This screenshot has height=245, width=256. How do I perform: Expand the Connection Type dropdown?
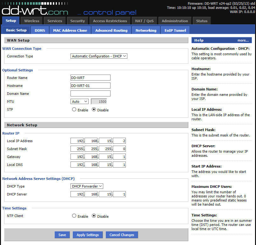click(x=99, y=56)
